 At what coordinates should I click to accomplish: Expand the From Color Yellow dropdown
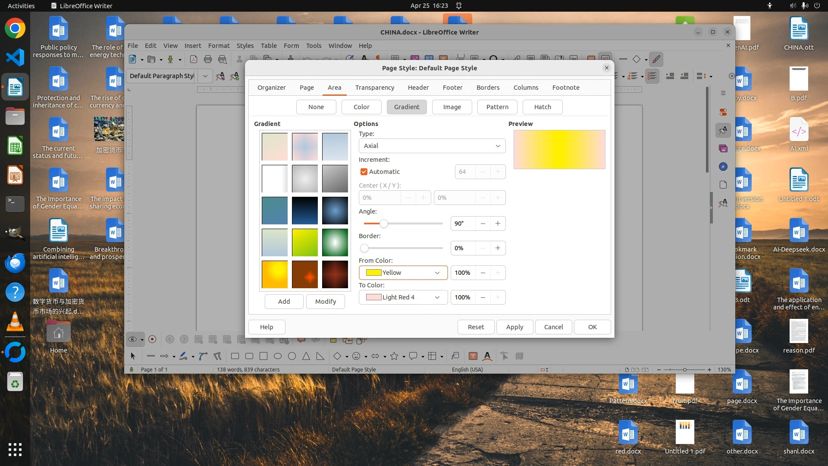(x=403, y=273)
